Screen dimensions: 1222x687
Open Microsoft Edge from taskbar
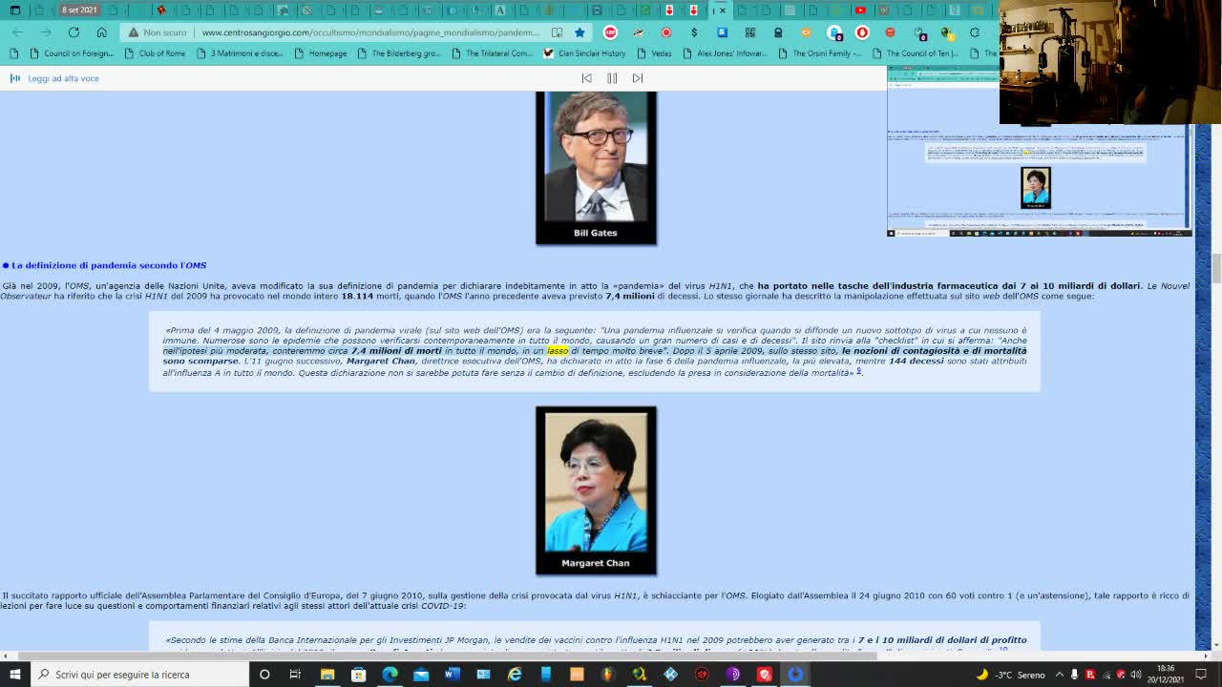[x=390, y=675]
